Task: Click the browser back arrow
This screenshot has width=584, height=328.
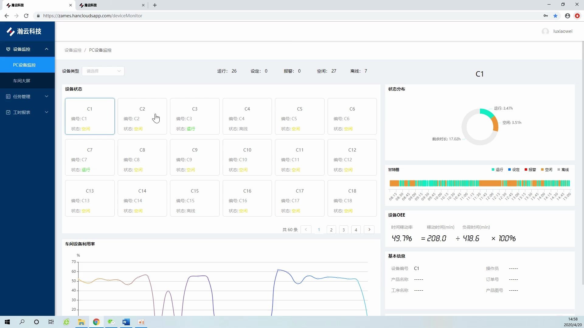Action: click(7, 16)
